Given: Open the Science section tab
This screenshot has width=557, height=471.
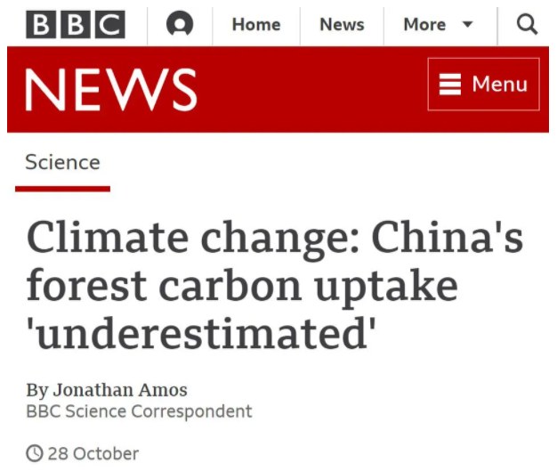Looking at the screenshot, I should click(x=62, y=162).
